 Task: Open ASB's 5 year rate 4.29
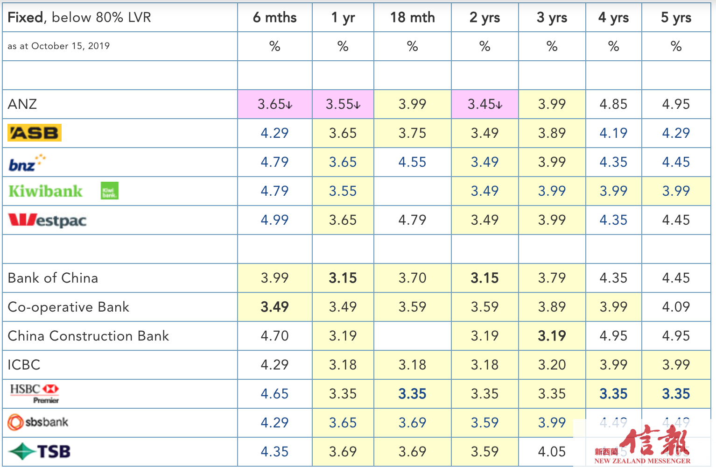coord(676,133)
